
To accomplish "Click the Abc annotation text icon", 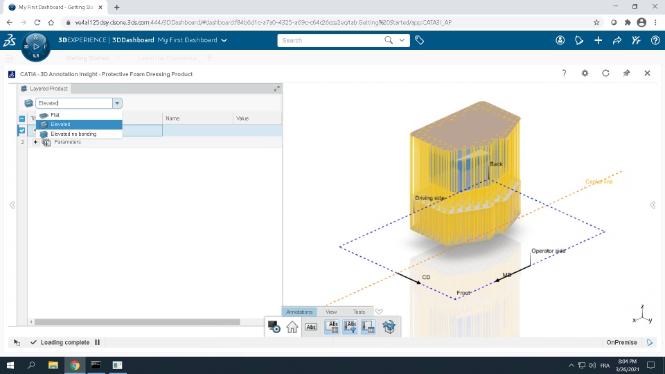I will (x=311, y=327).
